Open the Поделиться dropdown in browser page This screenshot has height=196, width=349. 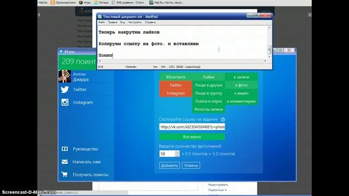[x=217, y=190]
